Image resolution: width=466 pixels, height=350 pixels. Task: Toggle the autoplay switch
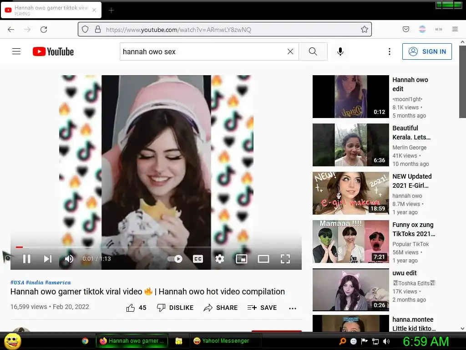pos(175,259)
